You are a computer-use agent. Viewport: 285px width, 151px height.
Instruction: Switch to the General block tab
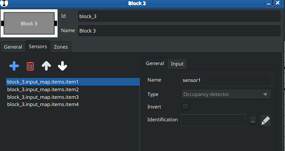point(13,47)
